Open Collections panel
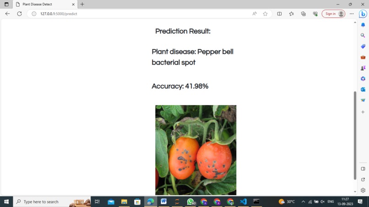The image size is (369, 207). pyautogui.click(x=304, y=14)
